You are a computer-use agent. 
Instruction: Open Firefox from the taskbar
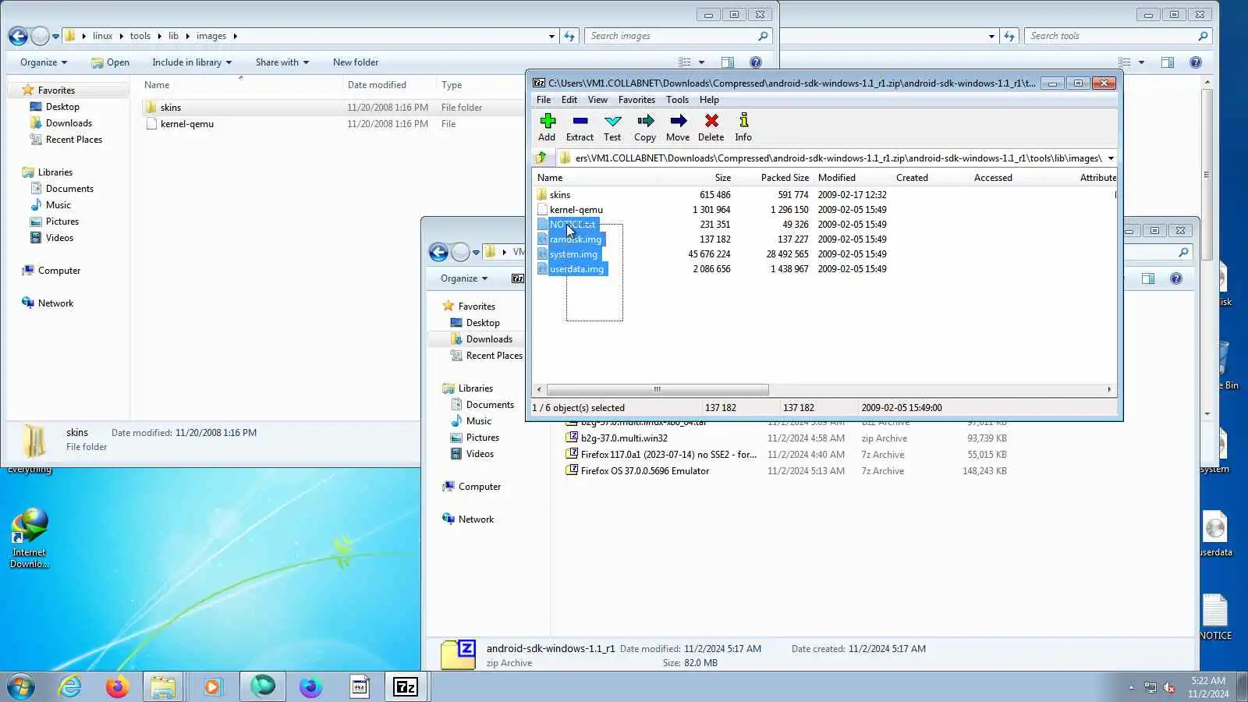pyautogui.click(x=118, y=686)
